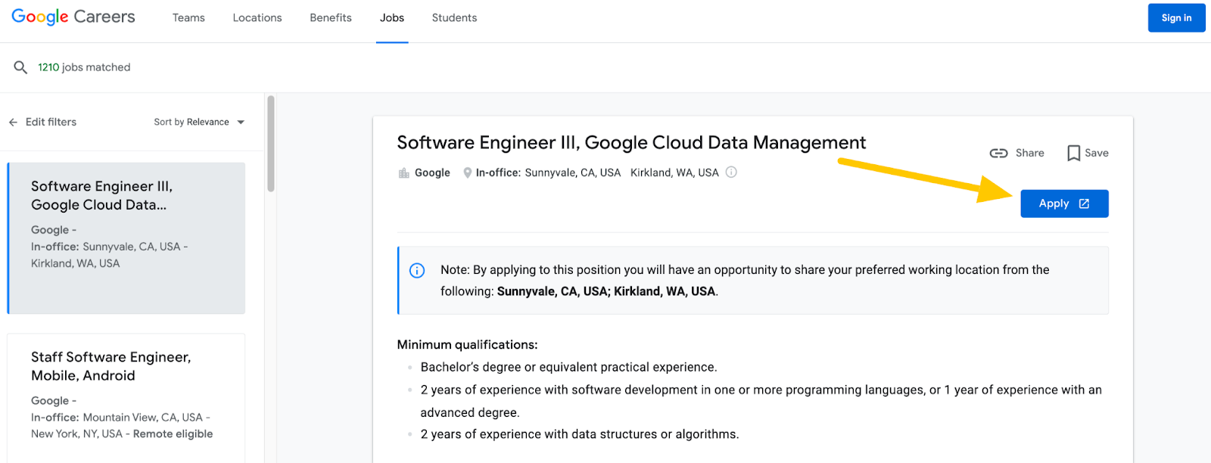1211x463 pixels.
Task: Open the Benefits tab
Action: (331, 18)
